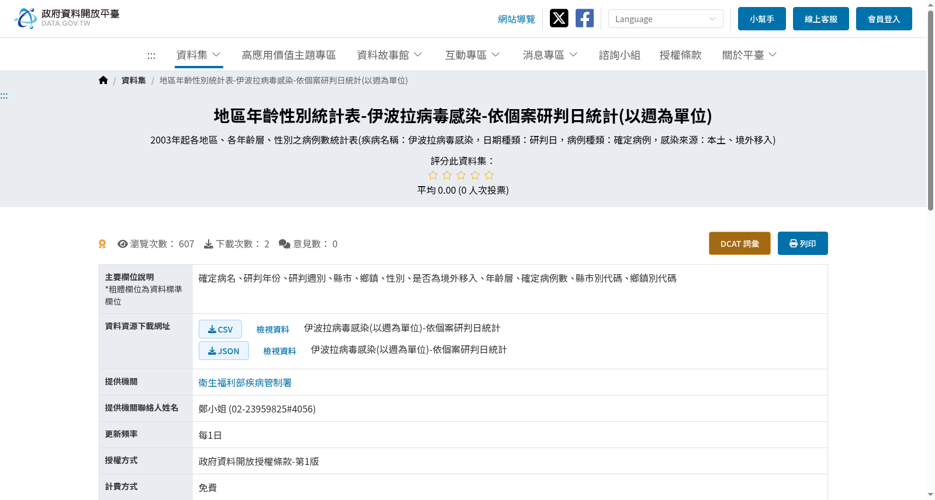Click the 資料資源下載網址 row label
This screenshot has height=500, width=935.
138,326
